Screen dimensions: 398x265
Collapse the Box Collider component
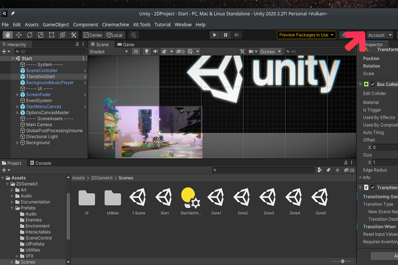pos(361,84)
